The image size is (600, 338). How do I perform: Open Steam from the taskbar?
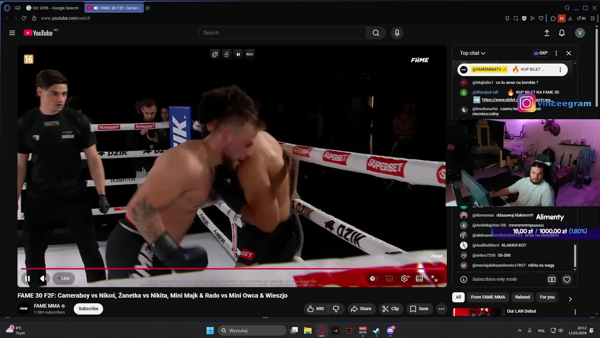click(376, 330)
